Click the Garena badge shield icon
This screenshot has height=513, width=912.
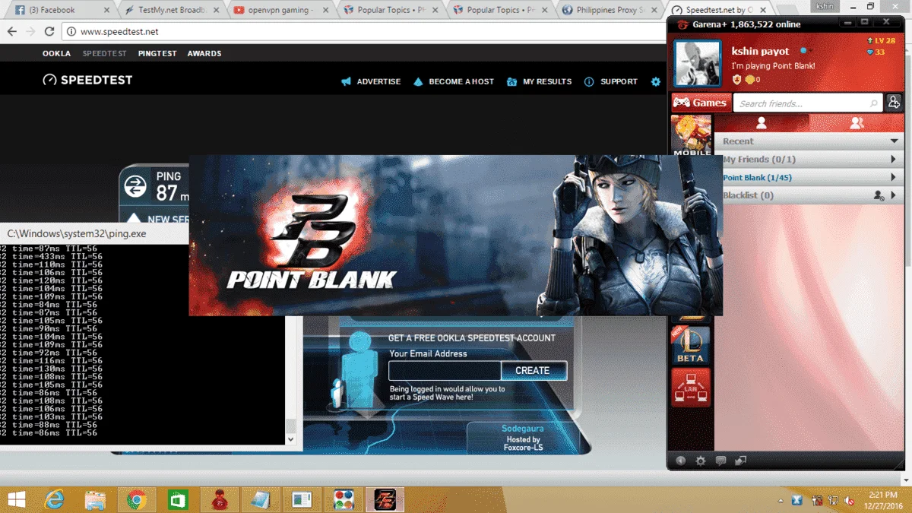tap(736, 80)
